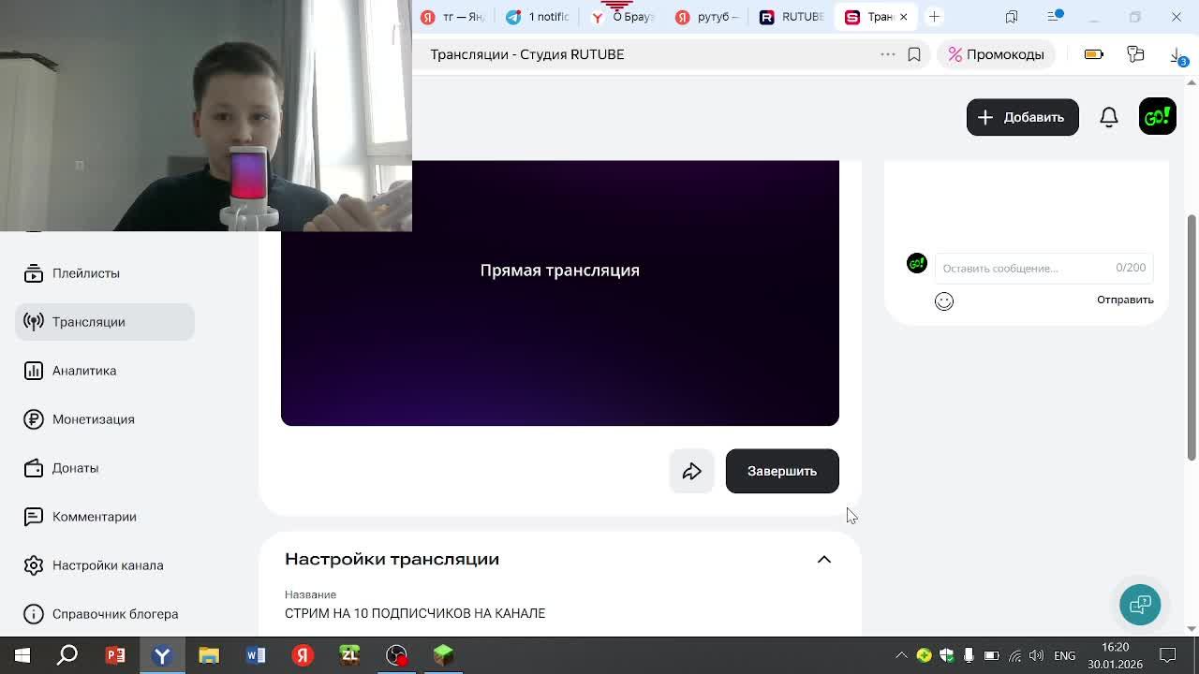This screenshot has height=674, width=1199.
Task: Open the taskbar clock calendar
Action: tap(1115, 655)
